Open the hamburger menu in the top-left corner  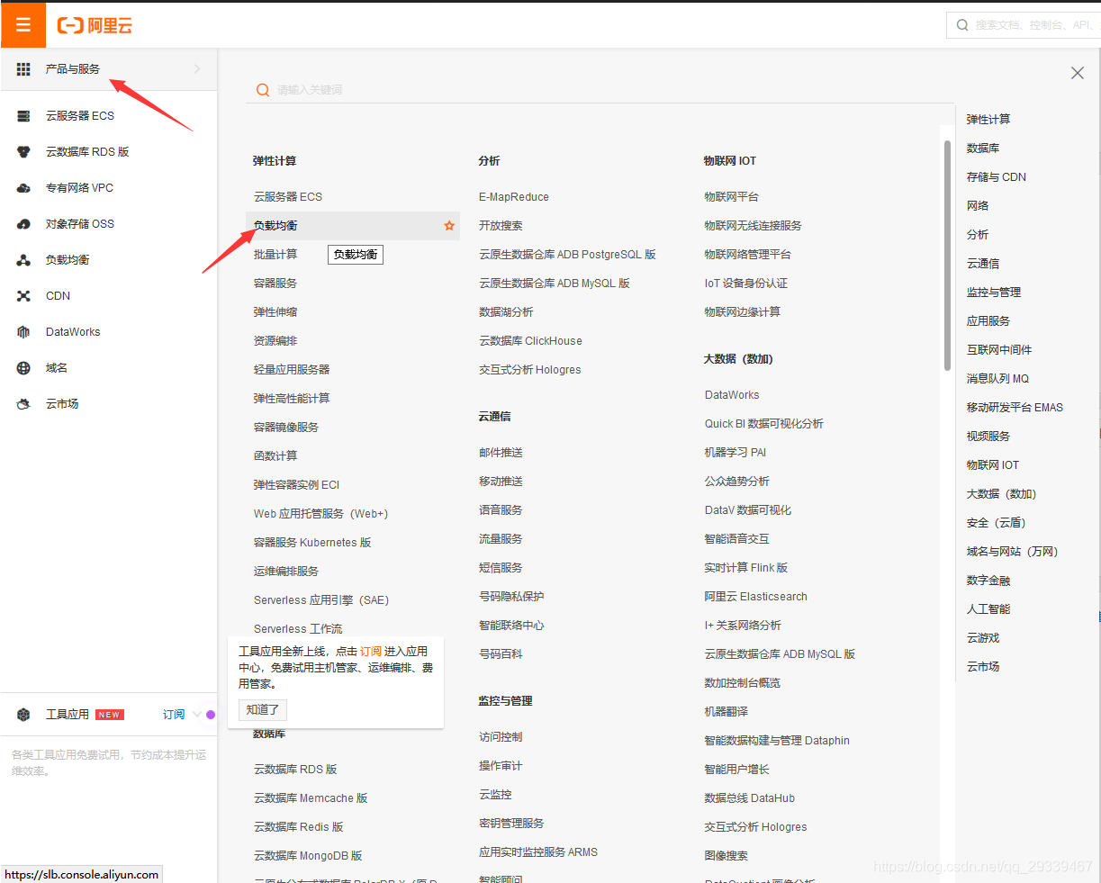click(x=23, y=25)
